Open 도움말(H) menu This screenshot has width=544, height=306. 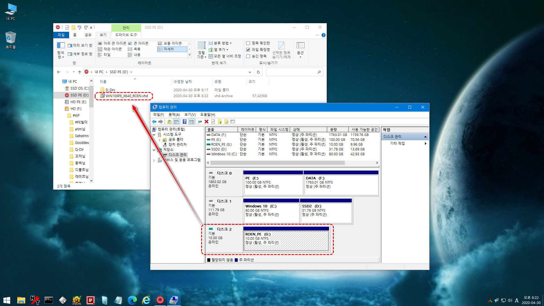[208, 114]
